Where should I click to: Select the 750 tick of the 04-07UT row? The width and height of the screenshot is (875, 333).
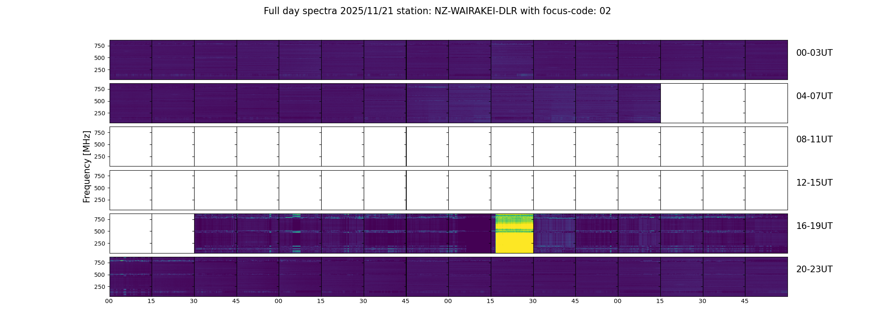pyautogui.click(x=100, y=89)
